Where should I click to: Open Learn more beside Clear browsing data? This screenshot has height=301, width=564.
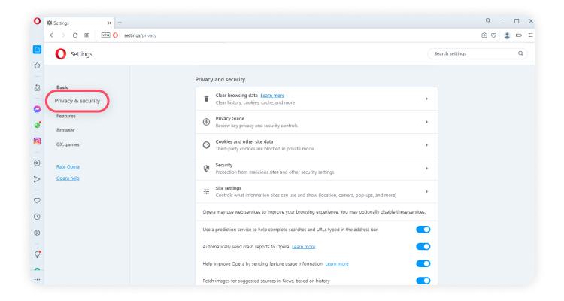point(272,96)
